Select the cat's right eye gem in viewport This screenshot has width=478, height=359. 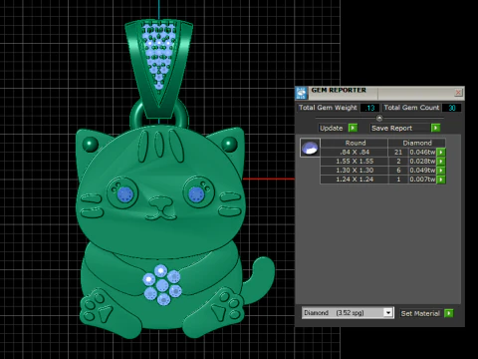[x=196, y=194]
